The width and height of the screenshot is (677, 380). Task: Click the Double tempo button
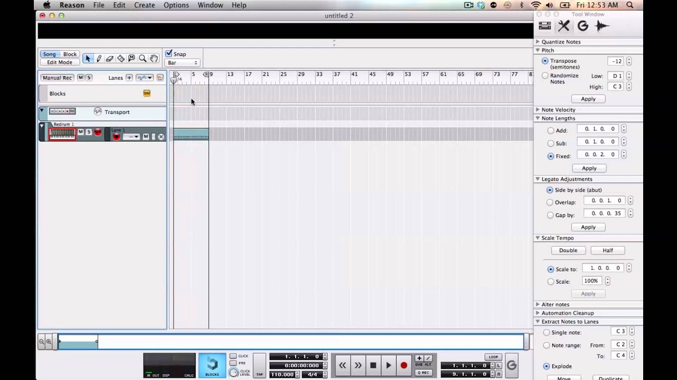[x=568, y=250]
